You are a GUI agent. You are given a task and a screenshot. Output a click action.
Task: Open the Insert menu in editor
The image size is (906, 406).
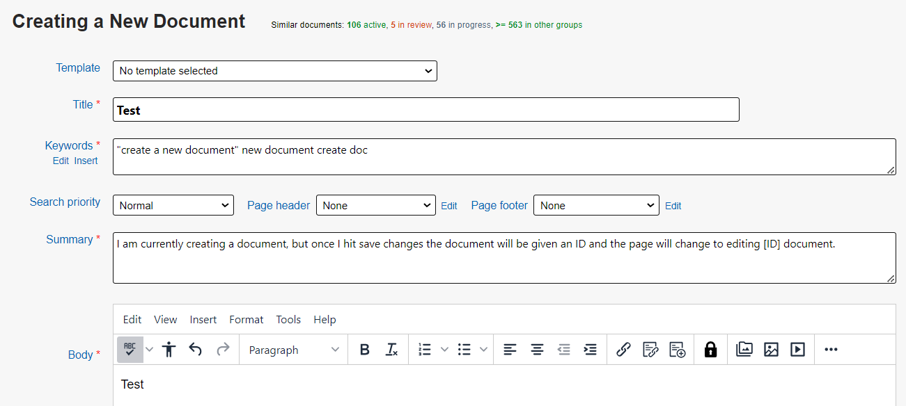[x=203, y=320]
